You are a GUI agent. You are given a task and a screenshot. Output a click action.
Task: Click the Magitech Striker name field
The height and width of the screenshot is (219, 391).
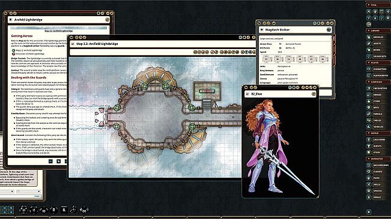(x=295, y=30)
